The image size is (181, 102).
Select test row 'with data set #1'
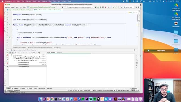(28, 64)
